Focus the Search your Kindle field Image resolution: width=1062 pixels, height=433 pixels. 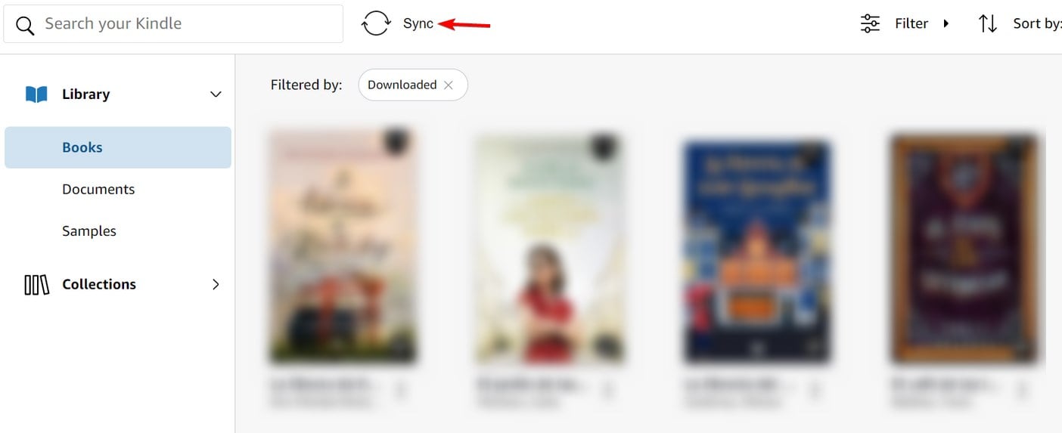(173, 24)
